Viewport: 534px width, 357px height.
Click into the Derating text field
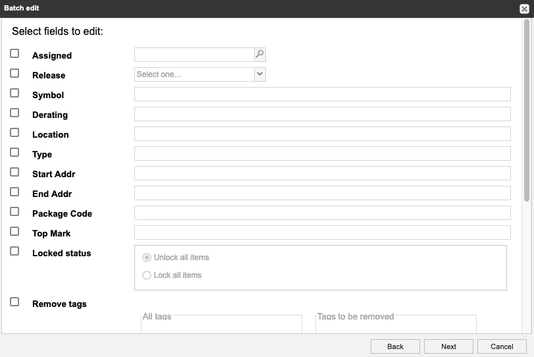(x=322, y=114)
